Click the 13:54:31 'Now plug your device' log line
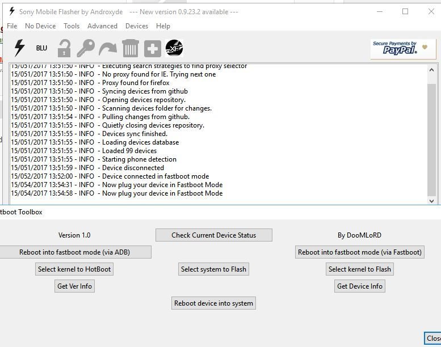The width and height of the screenshot is (441, 347). [x=117, y=185]
